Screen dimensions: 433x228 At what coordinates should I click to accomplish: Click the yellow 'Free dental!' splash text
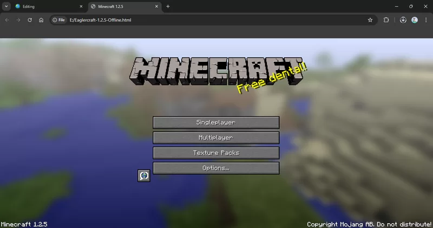point(272,78)
